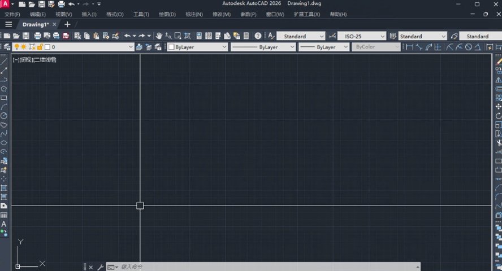Screen dimensions: 502x271
Task: Select the Multiline Text A tool
Action: tap(4, 224)
